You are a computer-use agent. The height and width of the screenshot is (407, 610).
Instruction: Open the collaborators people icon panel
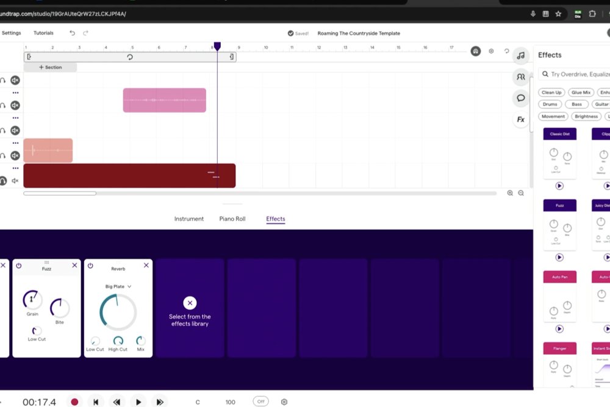point(520,77)
